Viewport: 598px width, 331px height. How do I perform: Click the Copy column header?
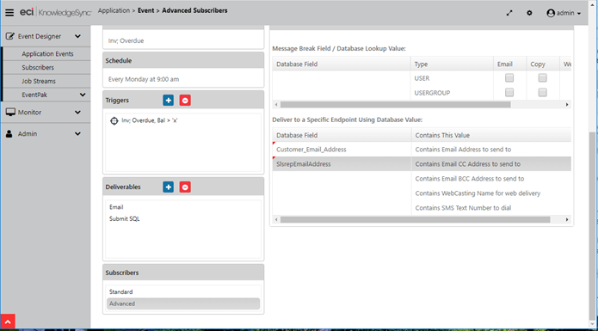(x=543, y=64)
